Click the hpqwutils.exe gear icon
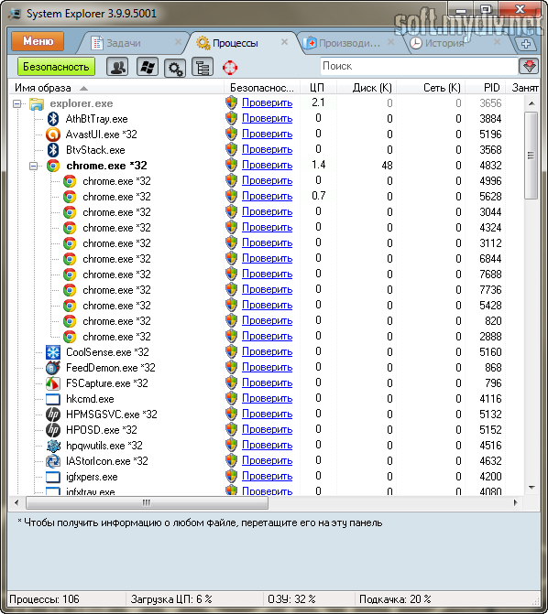548x614 pixels. [53, 446]
